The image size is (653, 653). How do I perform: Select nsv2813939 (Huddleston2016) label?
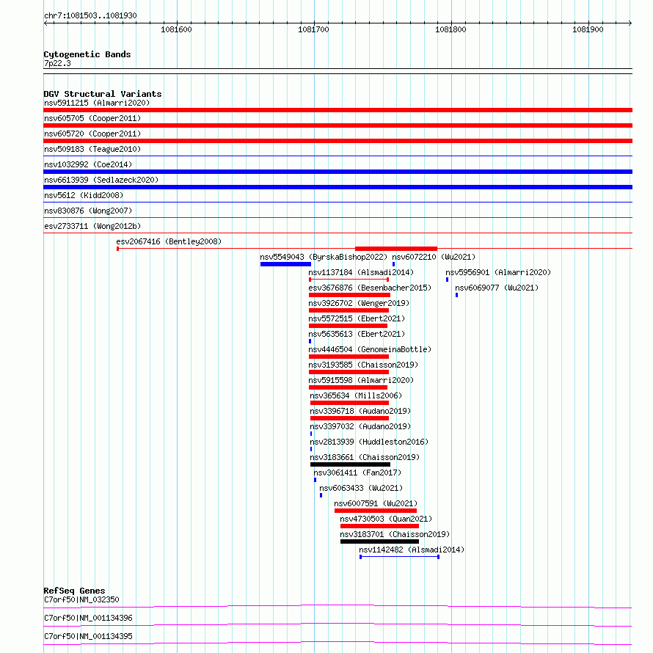(x=369, y=442)
